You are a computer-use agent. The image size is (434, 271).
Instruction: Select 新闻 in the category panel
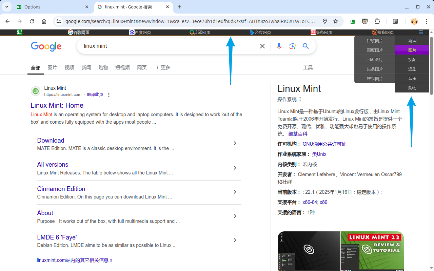(412, 41)
